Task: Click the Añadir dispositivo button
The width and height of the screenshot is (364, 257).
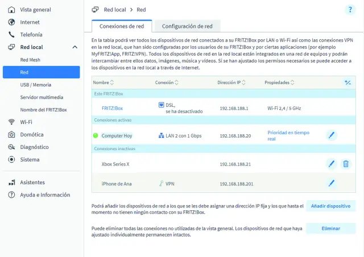Action: click(331, 206)
